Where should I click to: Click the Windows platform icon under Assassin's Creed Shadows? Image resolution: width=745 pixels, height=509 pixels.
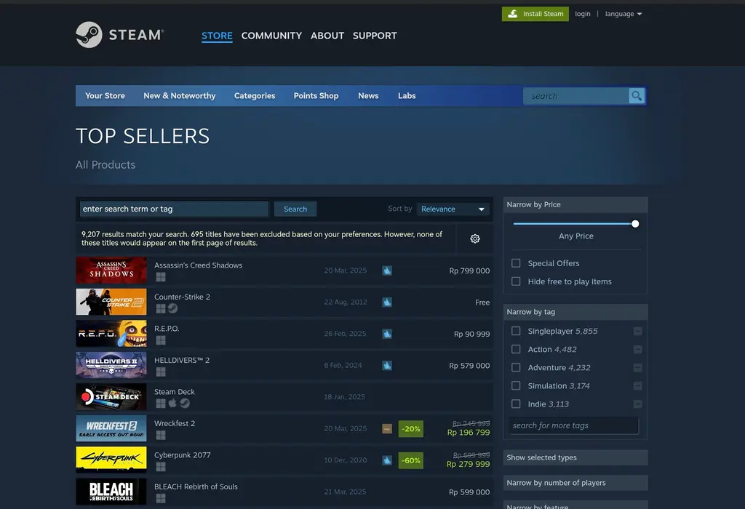(161, 277)
